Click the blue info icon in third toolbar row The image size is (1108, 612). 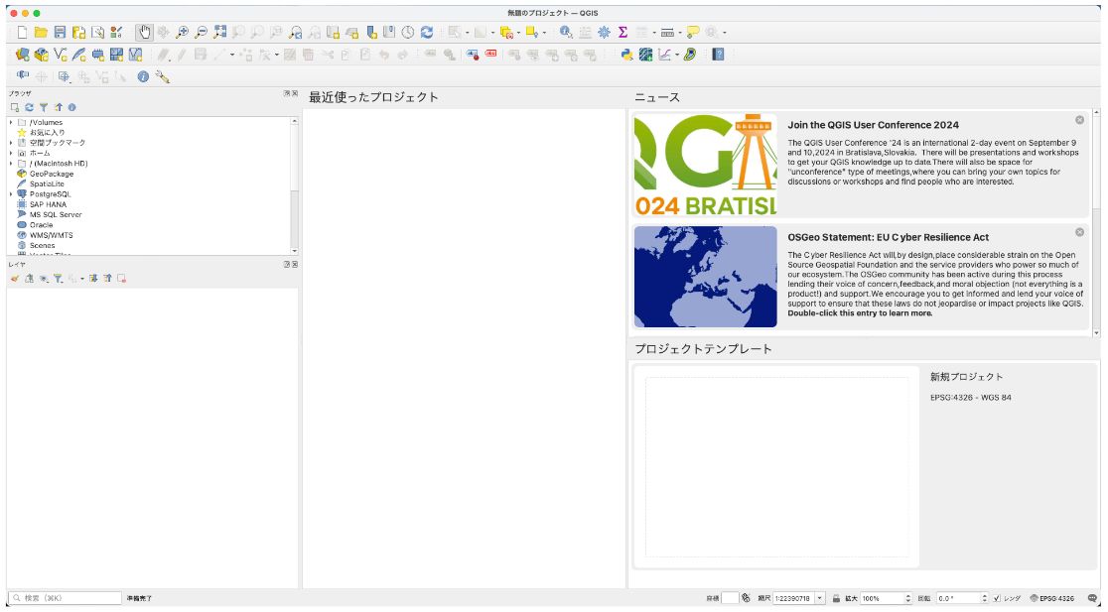click(x=143, y=76)
